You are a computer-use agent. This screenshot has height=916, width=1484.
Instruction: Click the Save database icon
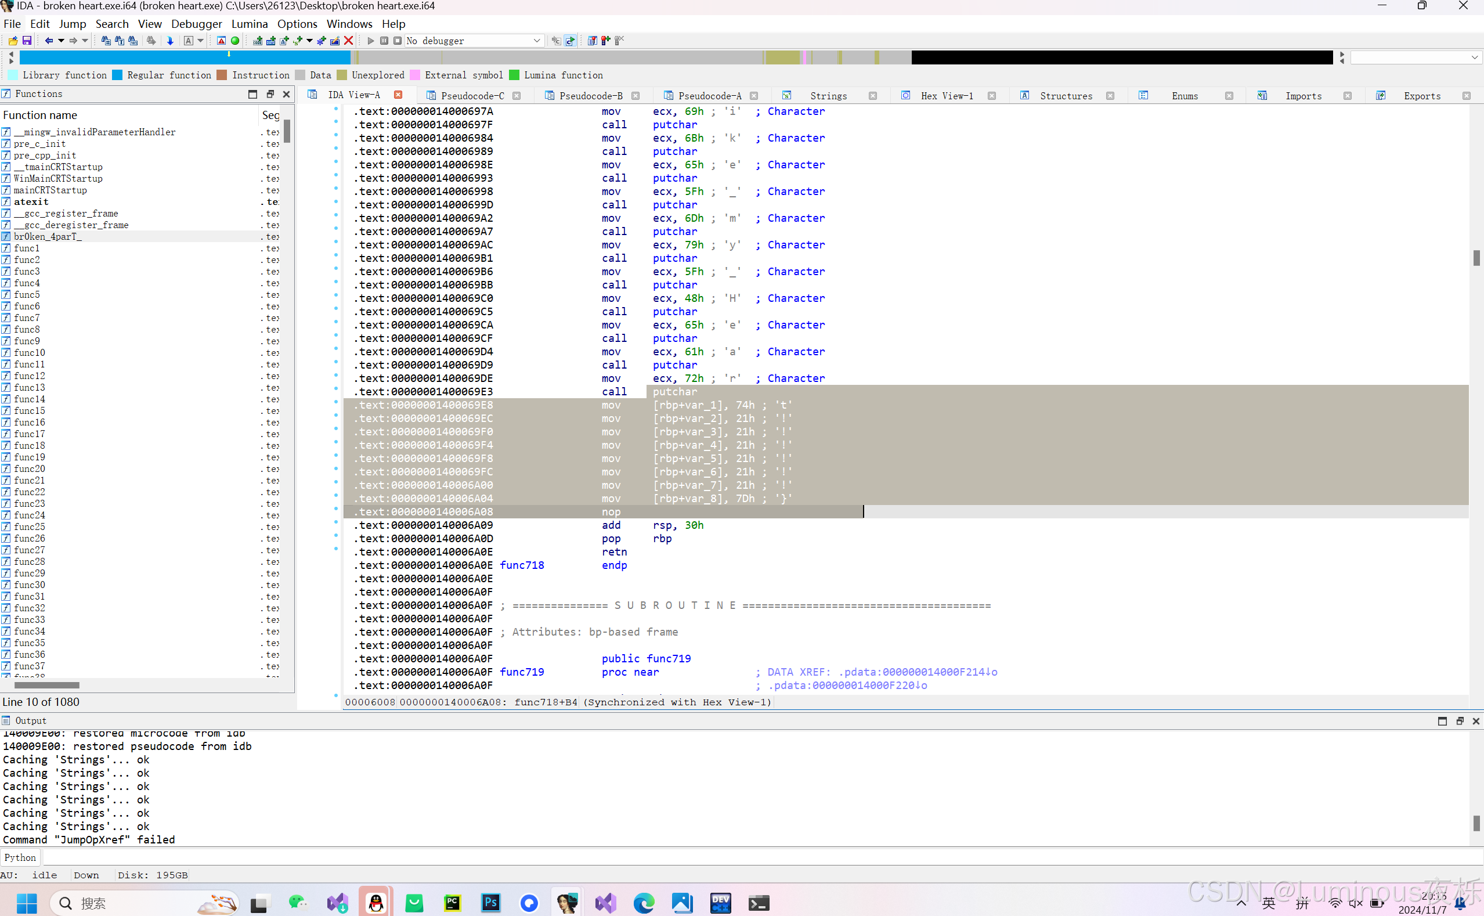27,41
